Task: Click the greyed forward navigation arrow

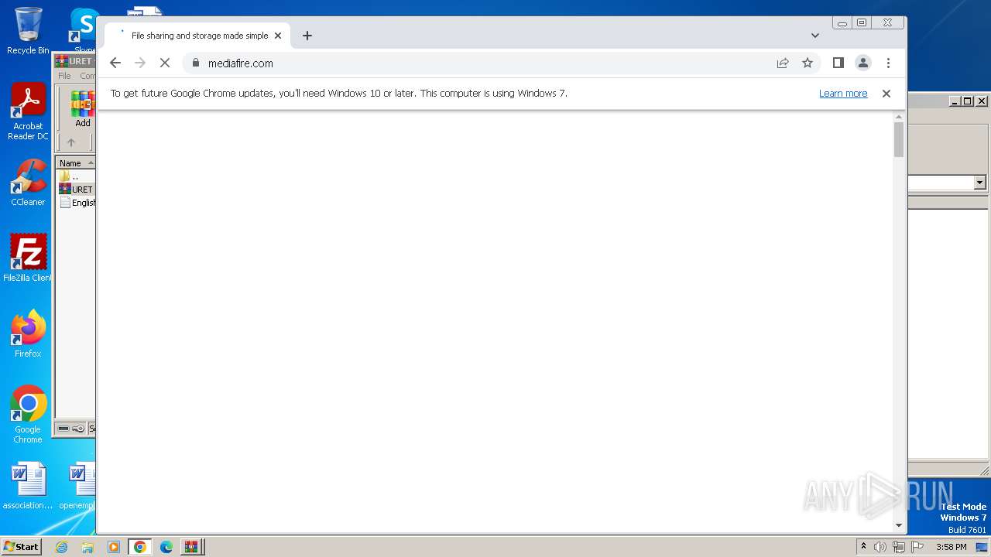Action: tap(140, 63)
